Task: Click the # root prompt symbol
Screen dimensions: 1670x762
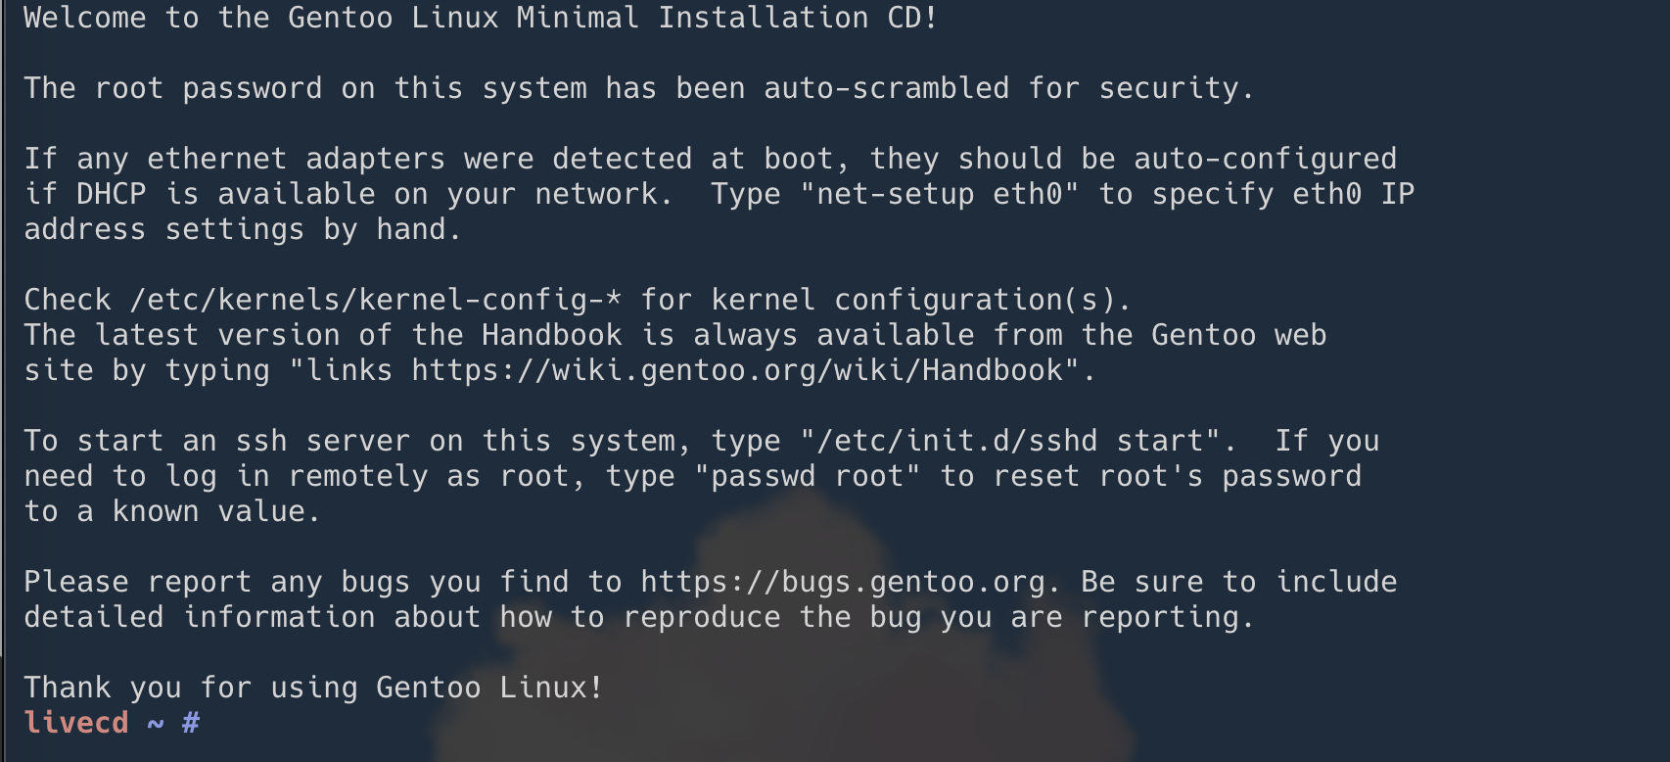Action: [191, 724]
